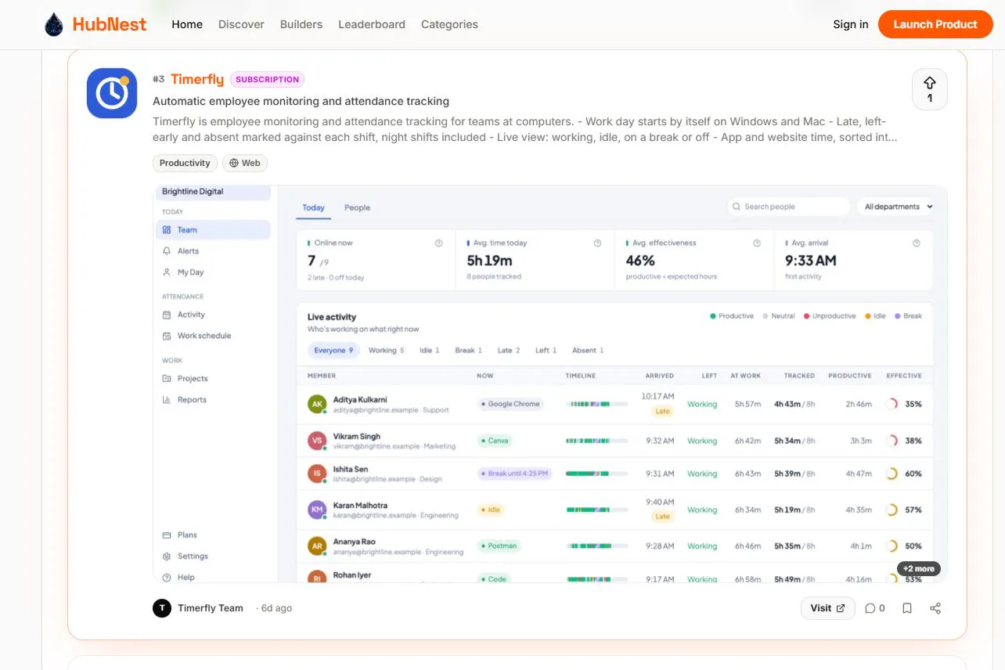This screenshot has height=670, width=1005.
Task: Share the Timerfly listing
Action: coord(935,608)
